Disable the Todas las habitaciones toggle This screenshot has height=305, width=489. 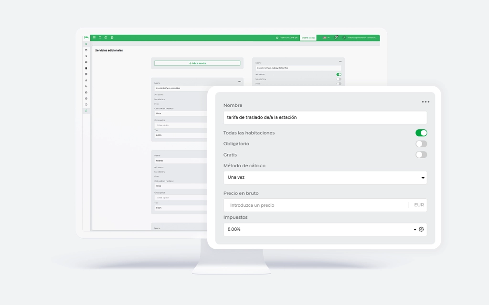[421, 133]
